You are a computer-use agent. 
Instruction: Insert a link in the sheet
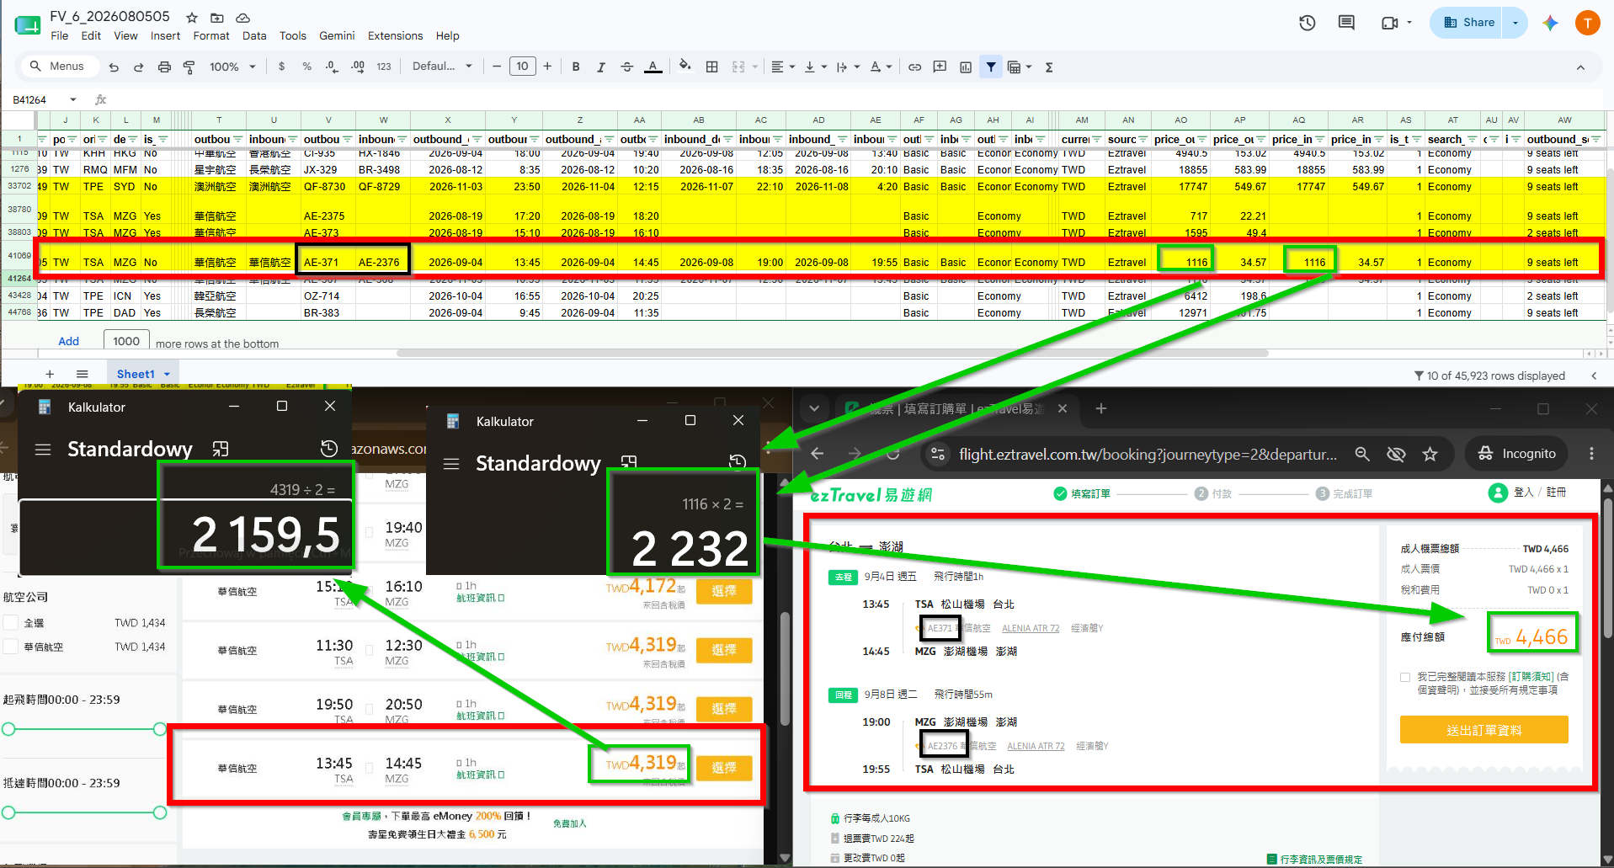point(914,67)
